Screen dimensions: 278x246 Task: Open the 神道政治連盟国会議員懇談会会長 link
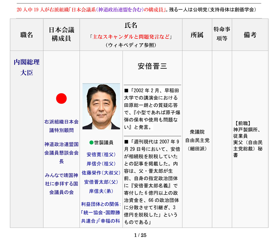pyautogui.click(x=62, y=153)
